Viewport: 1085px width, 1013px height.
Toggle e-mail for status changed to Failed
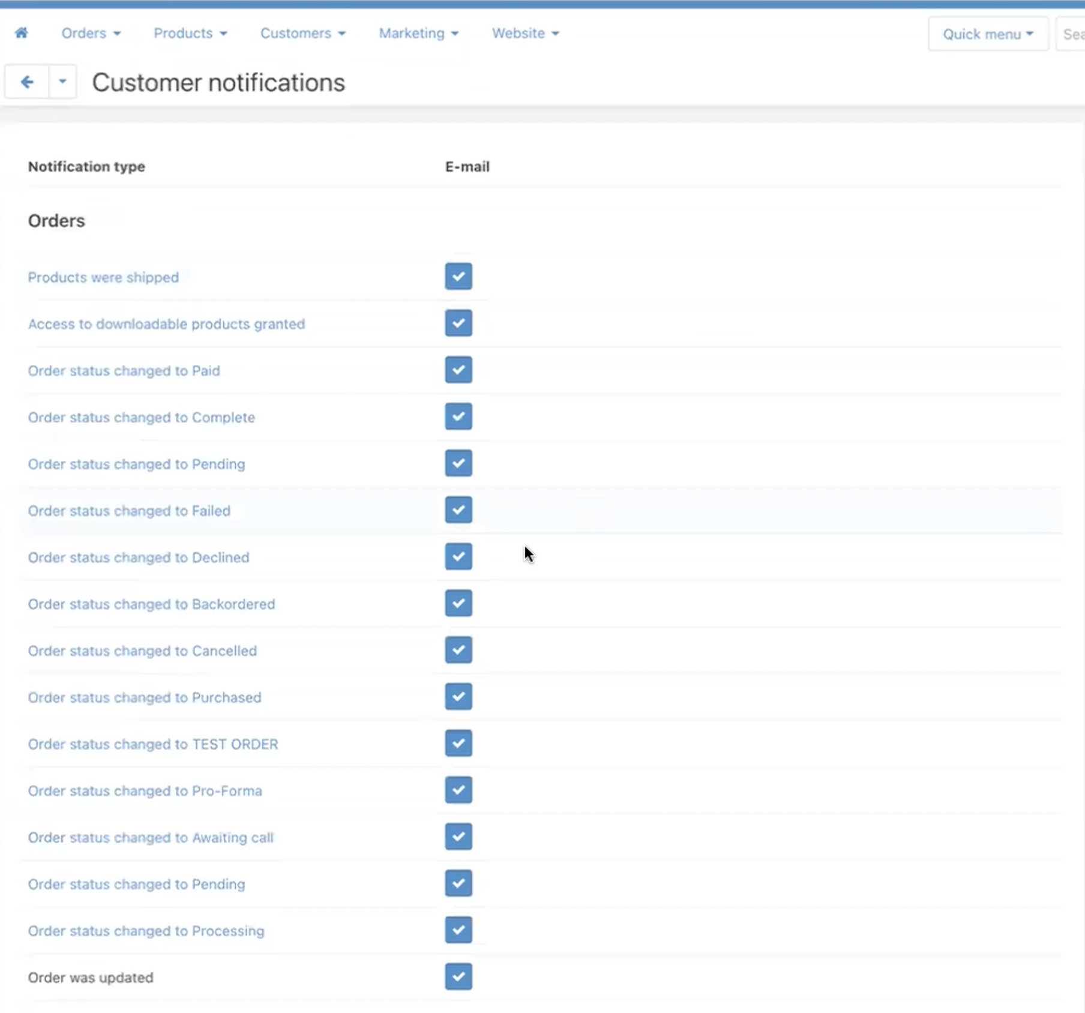[x=458, y=510]
